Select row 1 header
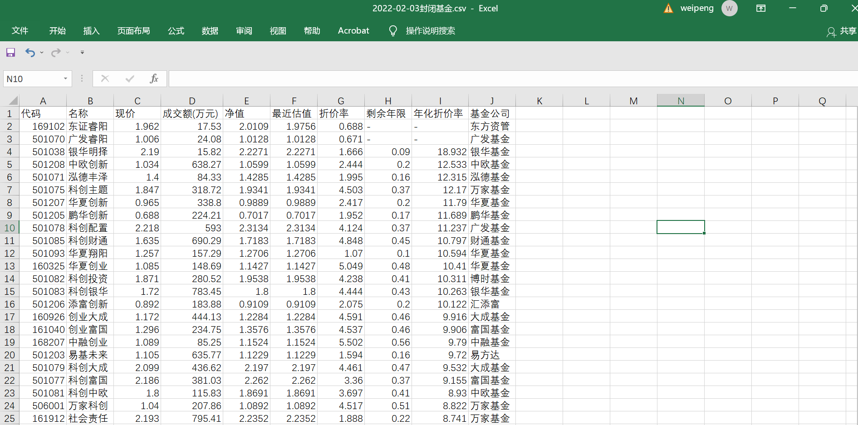This screenshot has width=858, height=425. [9, 113]
